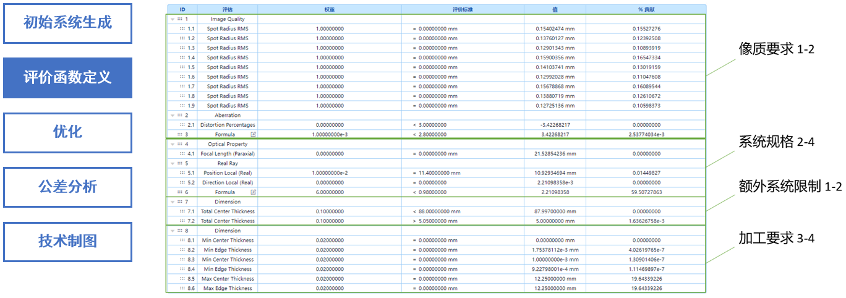This screenshot has width=846, height=298.
Task: Click drag handle icon of Formula row 3
Action: click(179, 134)
